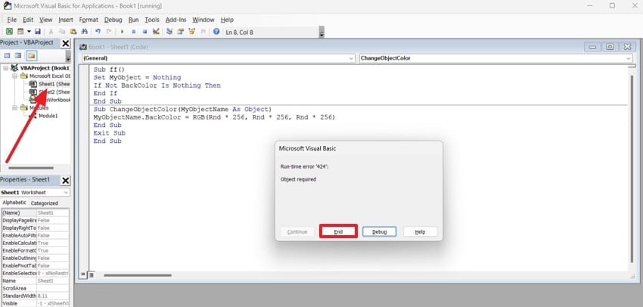Click End in the error dialog
Viewport: 643px width, 307px height.
(338, 231)
